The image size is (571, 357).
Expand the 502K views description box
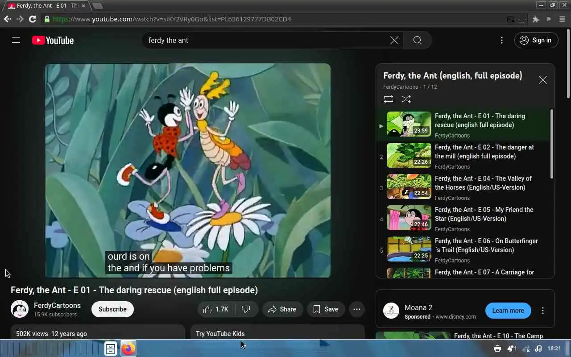98,332
